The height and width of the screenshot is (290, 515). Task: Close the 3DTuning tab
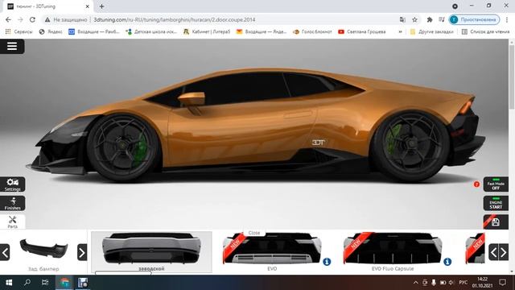[x=88, y=6]
